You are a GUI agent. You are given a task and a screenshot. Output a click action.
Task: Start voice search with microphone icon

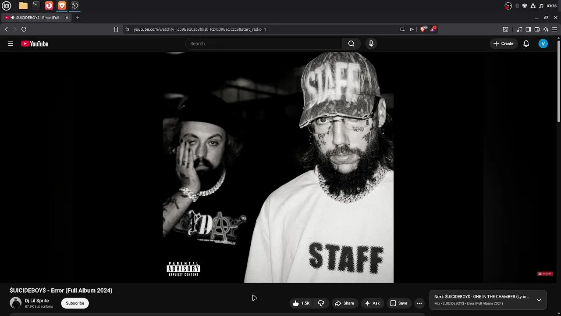(x=371, y=43)
